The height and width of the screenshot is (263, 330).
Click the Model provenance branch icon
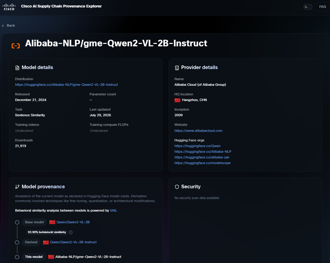point(17,186)
